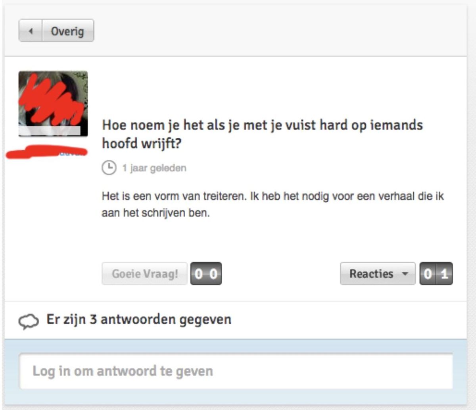Click the question description starting 'Het is een vorm'
The image size is (476, 410).
coord(273,204)
